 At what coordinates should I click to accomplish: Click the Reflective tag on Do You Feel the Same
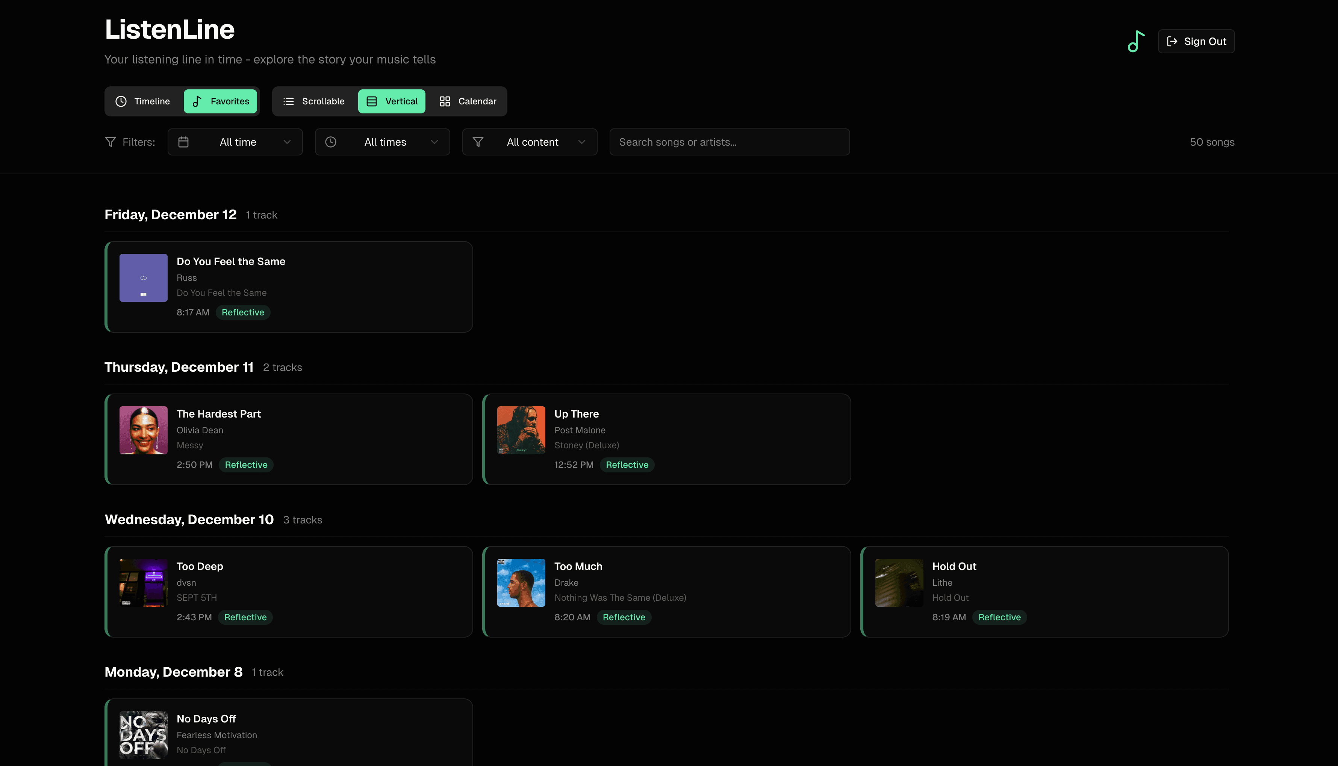pos(243,312)
